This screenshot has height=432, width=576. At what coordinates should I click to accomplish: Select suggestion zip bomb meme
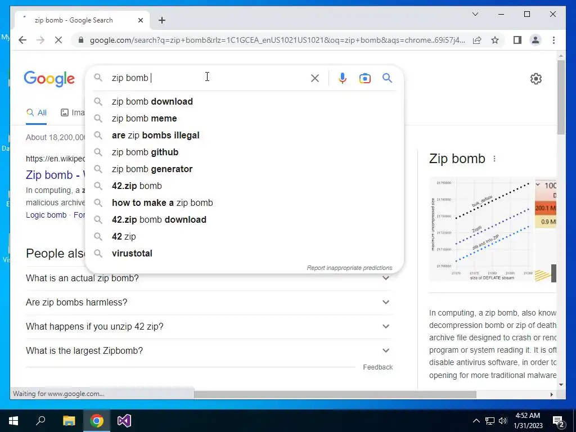244,118
